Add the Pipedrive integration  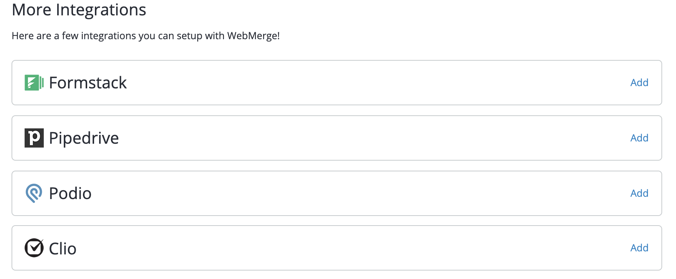[x=639, y=138]
